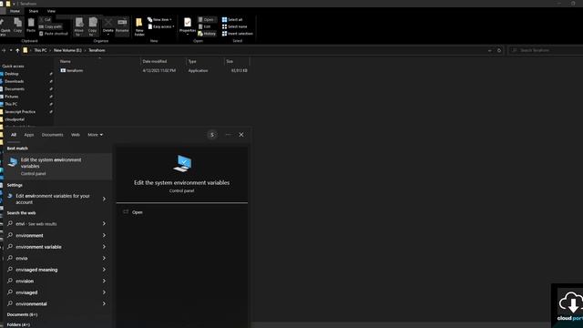Open Pictures in Quick access
Image resolution: width=583 pixels, height=328 pixels.
pyautogui.click(x=12, y=97)
